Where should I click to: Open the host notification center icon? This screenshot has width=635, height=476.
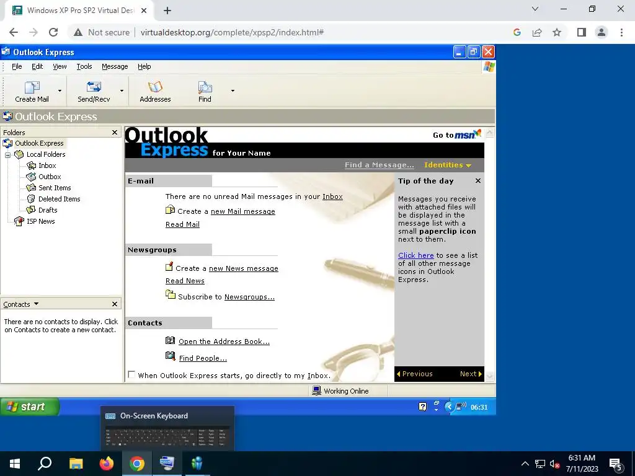tap(615, 464)
